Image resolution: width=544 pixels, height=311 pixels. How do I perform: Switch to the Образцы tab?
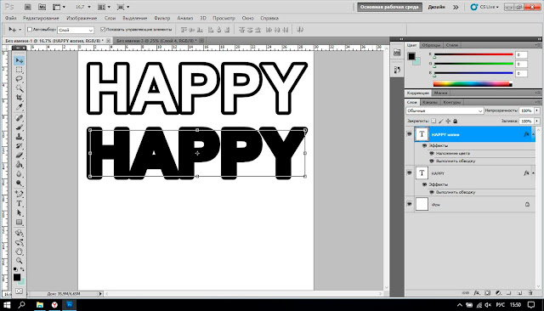tap(431, 45)
